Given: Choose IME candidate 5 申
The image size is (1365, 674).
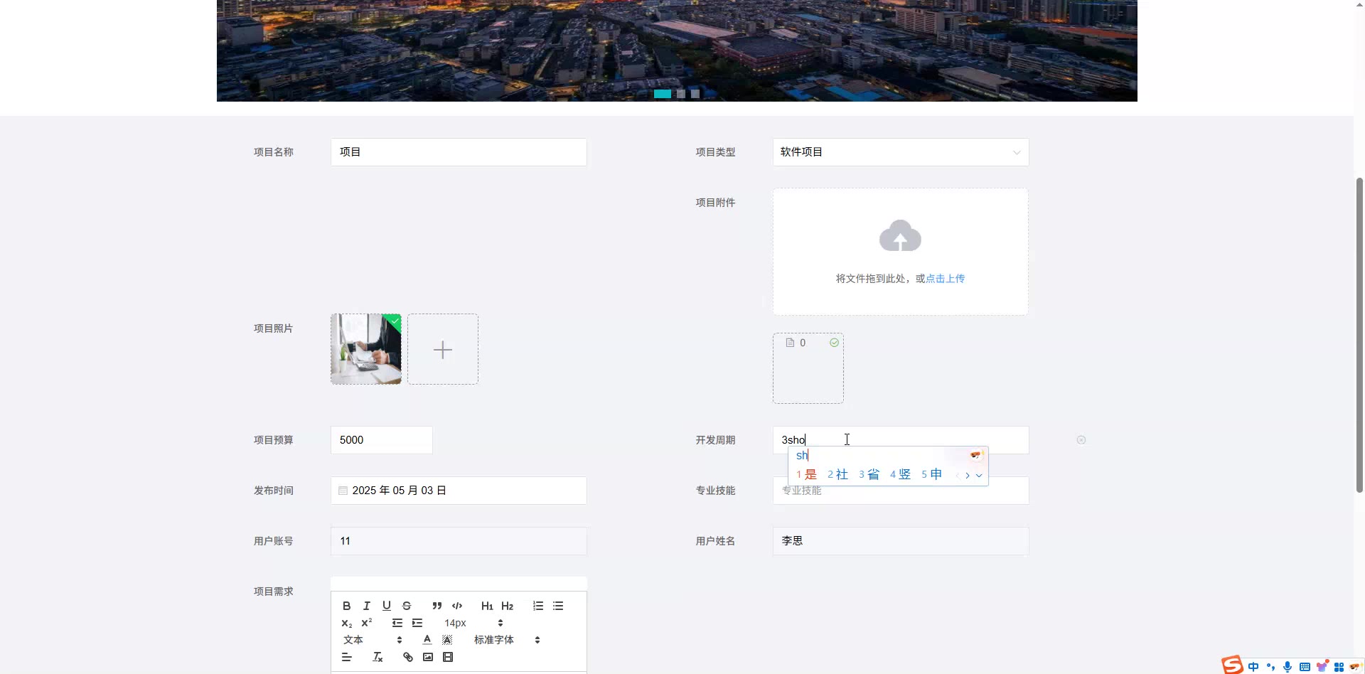Looking at the screenshot, I should (931, 474).
